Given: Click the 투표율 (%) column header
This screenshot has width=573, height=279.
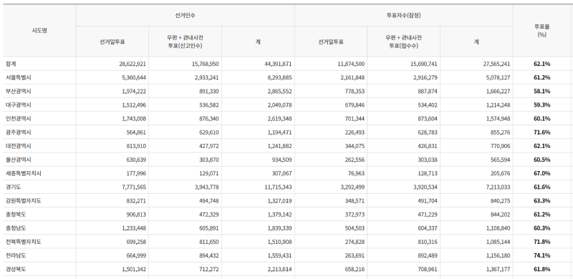Looking at the screenshot, I should click(542, 31).
